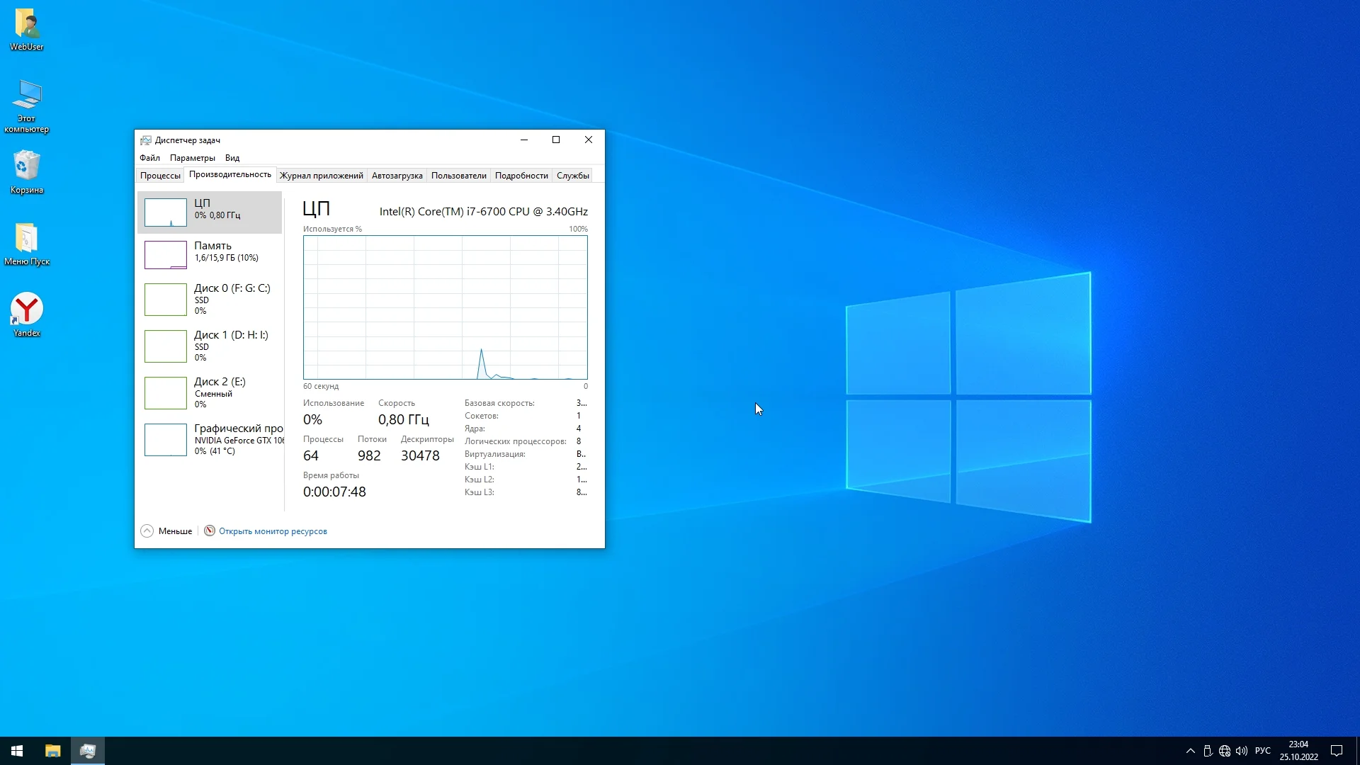Click the Windows Start button
This screenshot has width=1360, height=765.
coord(17,751)
